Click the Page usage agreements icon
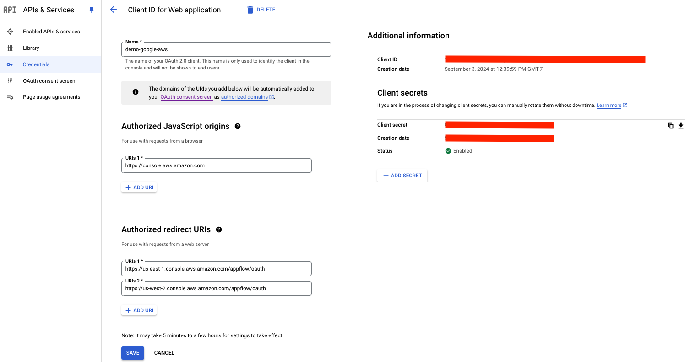The width and height of the screenshot is (690, 362). 10,97
